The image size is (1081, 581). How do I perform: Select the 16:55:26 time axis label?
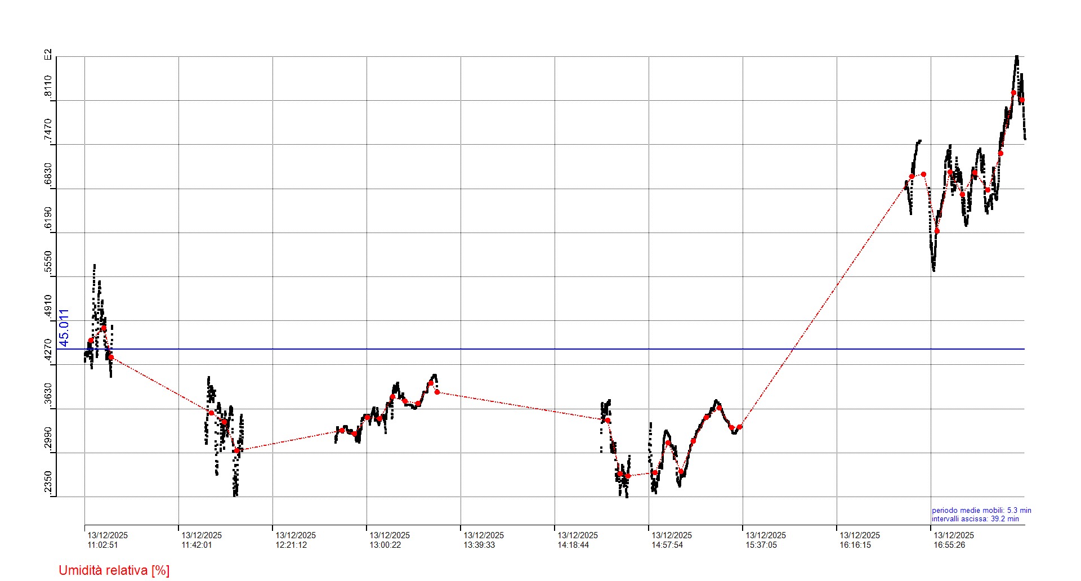(x=949, y=545)
